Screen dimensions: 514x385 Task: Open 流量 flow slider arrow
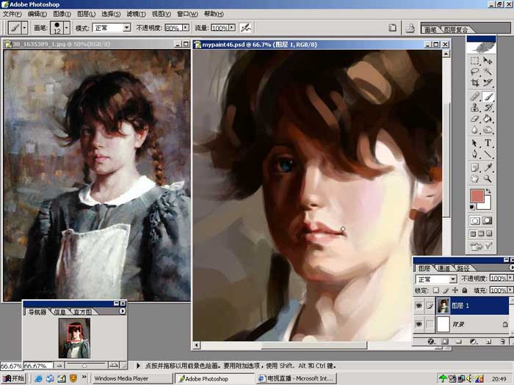[233, 28]
